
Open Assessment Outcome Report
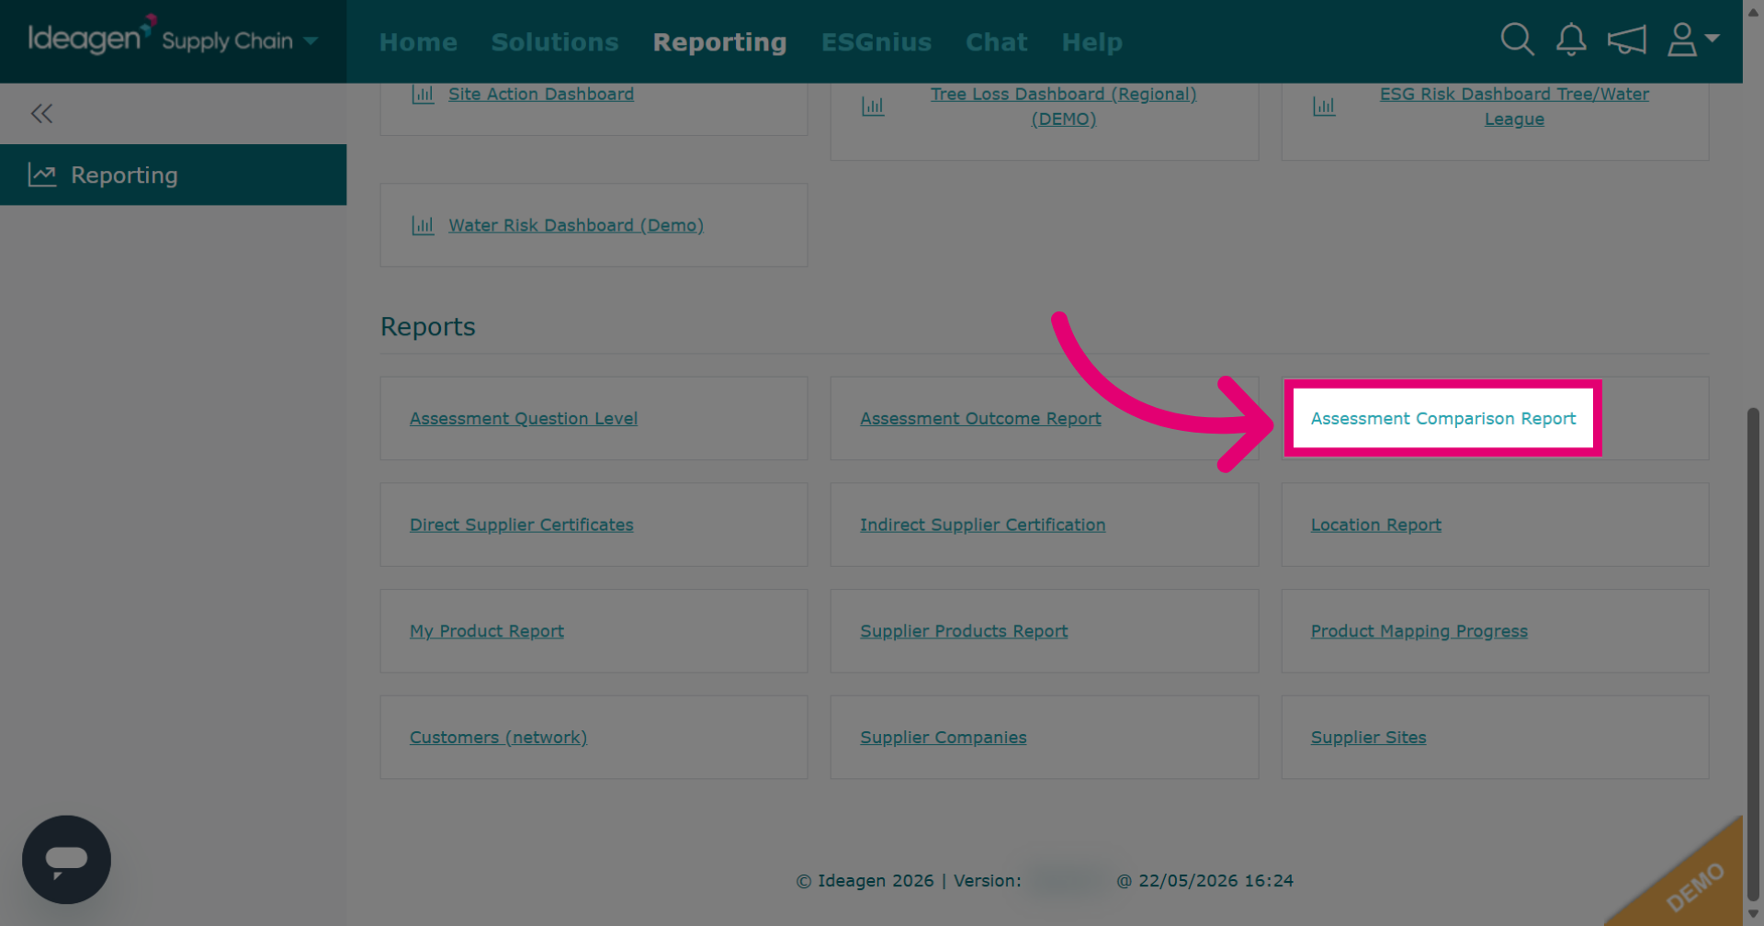tap(980, 418)
